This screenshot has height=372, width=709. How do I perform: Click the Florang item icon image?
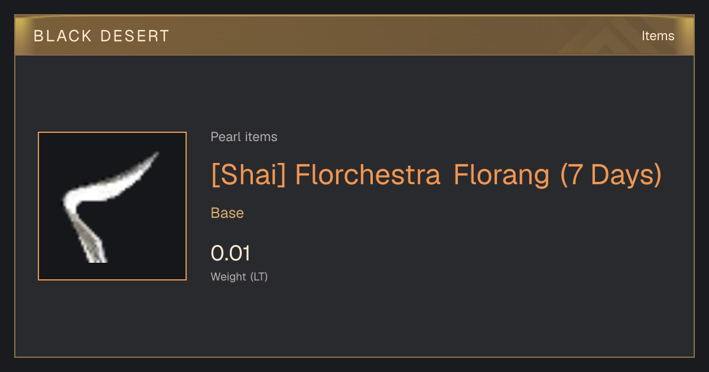112,206
